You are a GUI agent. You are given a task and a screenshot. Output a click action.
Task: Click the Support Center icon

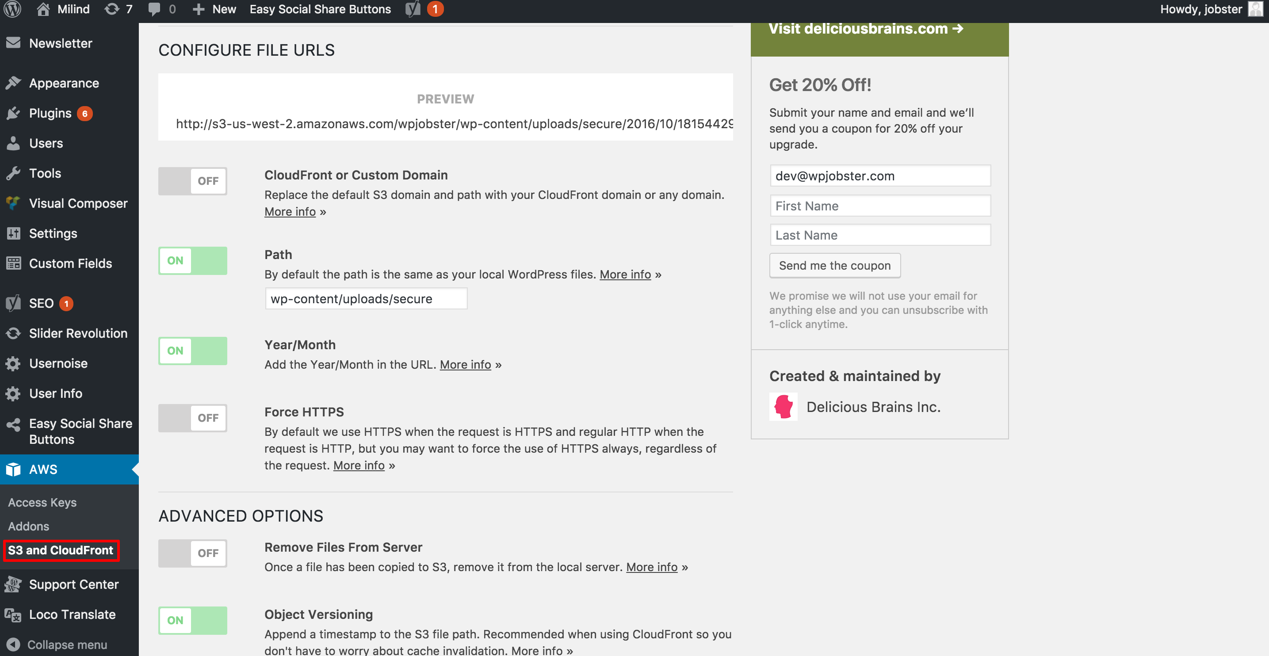[x=13, y=584]
